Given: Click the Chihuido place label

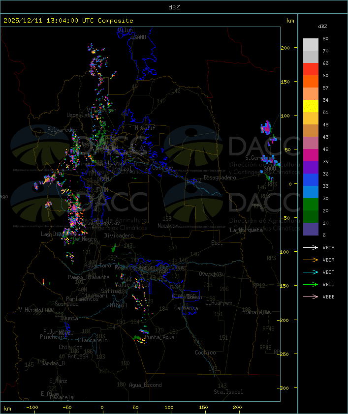Looking at the screenshot, I should (70, 347).
